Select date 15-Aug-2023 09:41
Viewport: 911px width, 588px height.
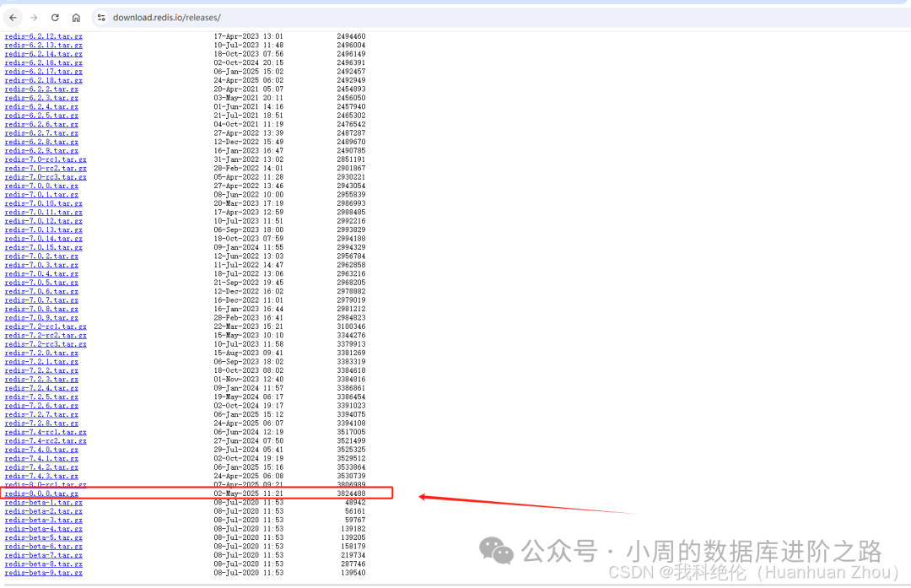tap(249, 353)
